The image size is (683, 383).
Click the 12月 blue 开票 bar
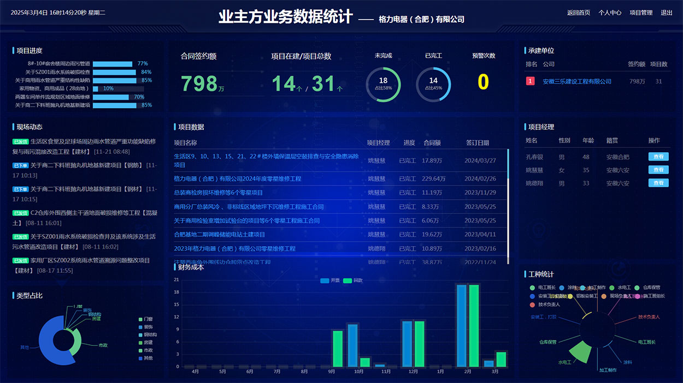[407, 344]
